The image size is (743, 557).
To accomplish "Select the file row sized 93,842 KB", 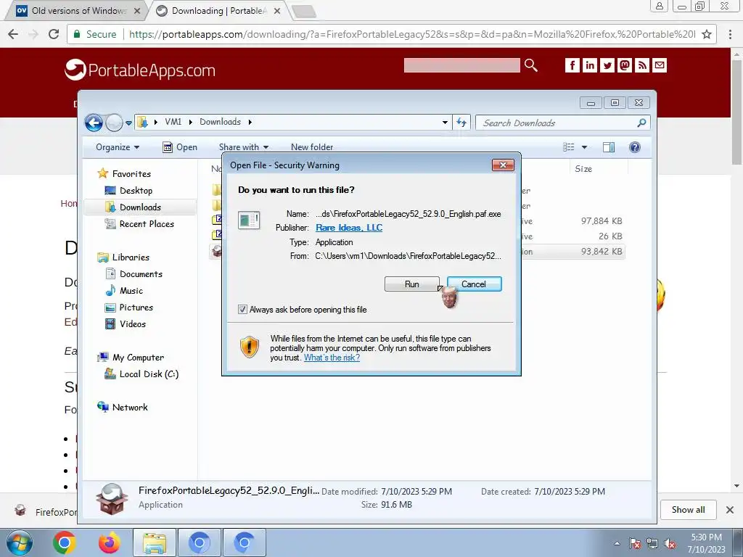I will 417,252.
